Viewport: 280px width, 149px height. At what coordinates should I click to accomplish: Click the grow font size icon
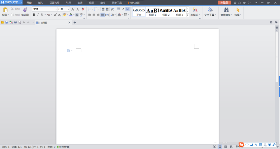[73, 9]
